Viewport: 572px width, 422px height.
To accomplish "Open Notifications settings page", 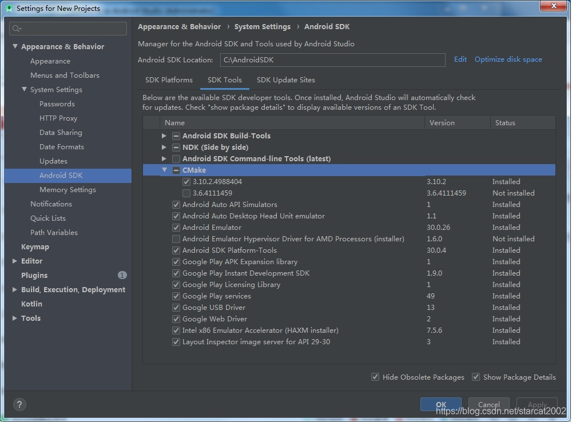I will (51, 204).
